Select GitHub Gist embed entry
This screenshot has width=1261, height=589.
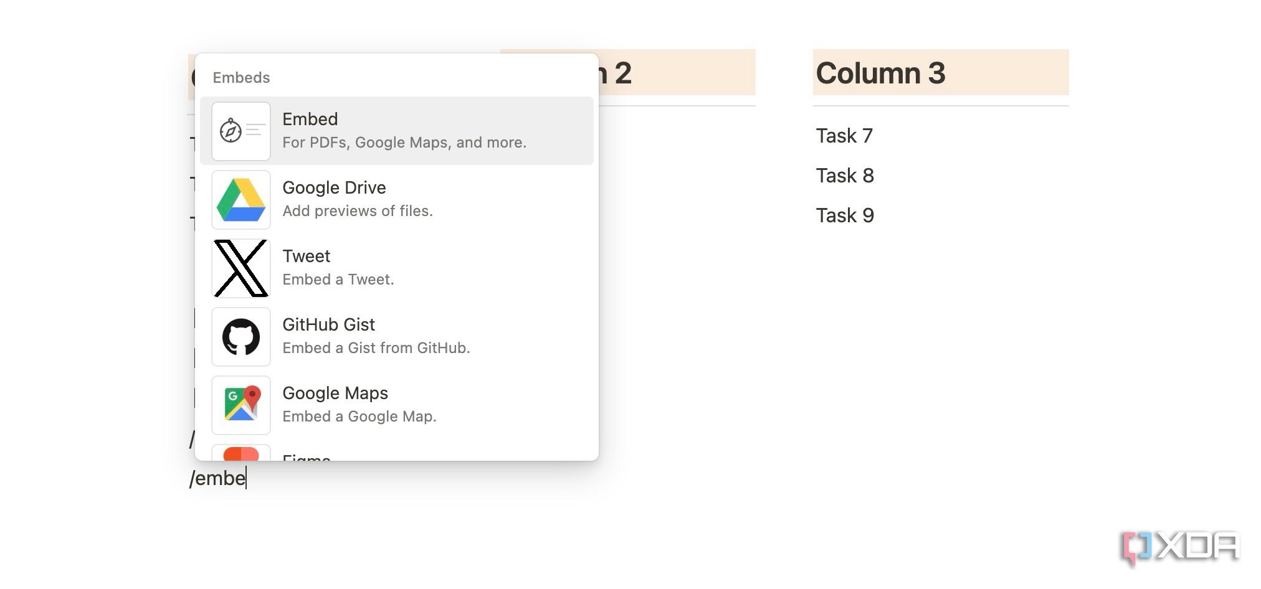pos(397,336)
